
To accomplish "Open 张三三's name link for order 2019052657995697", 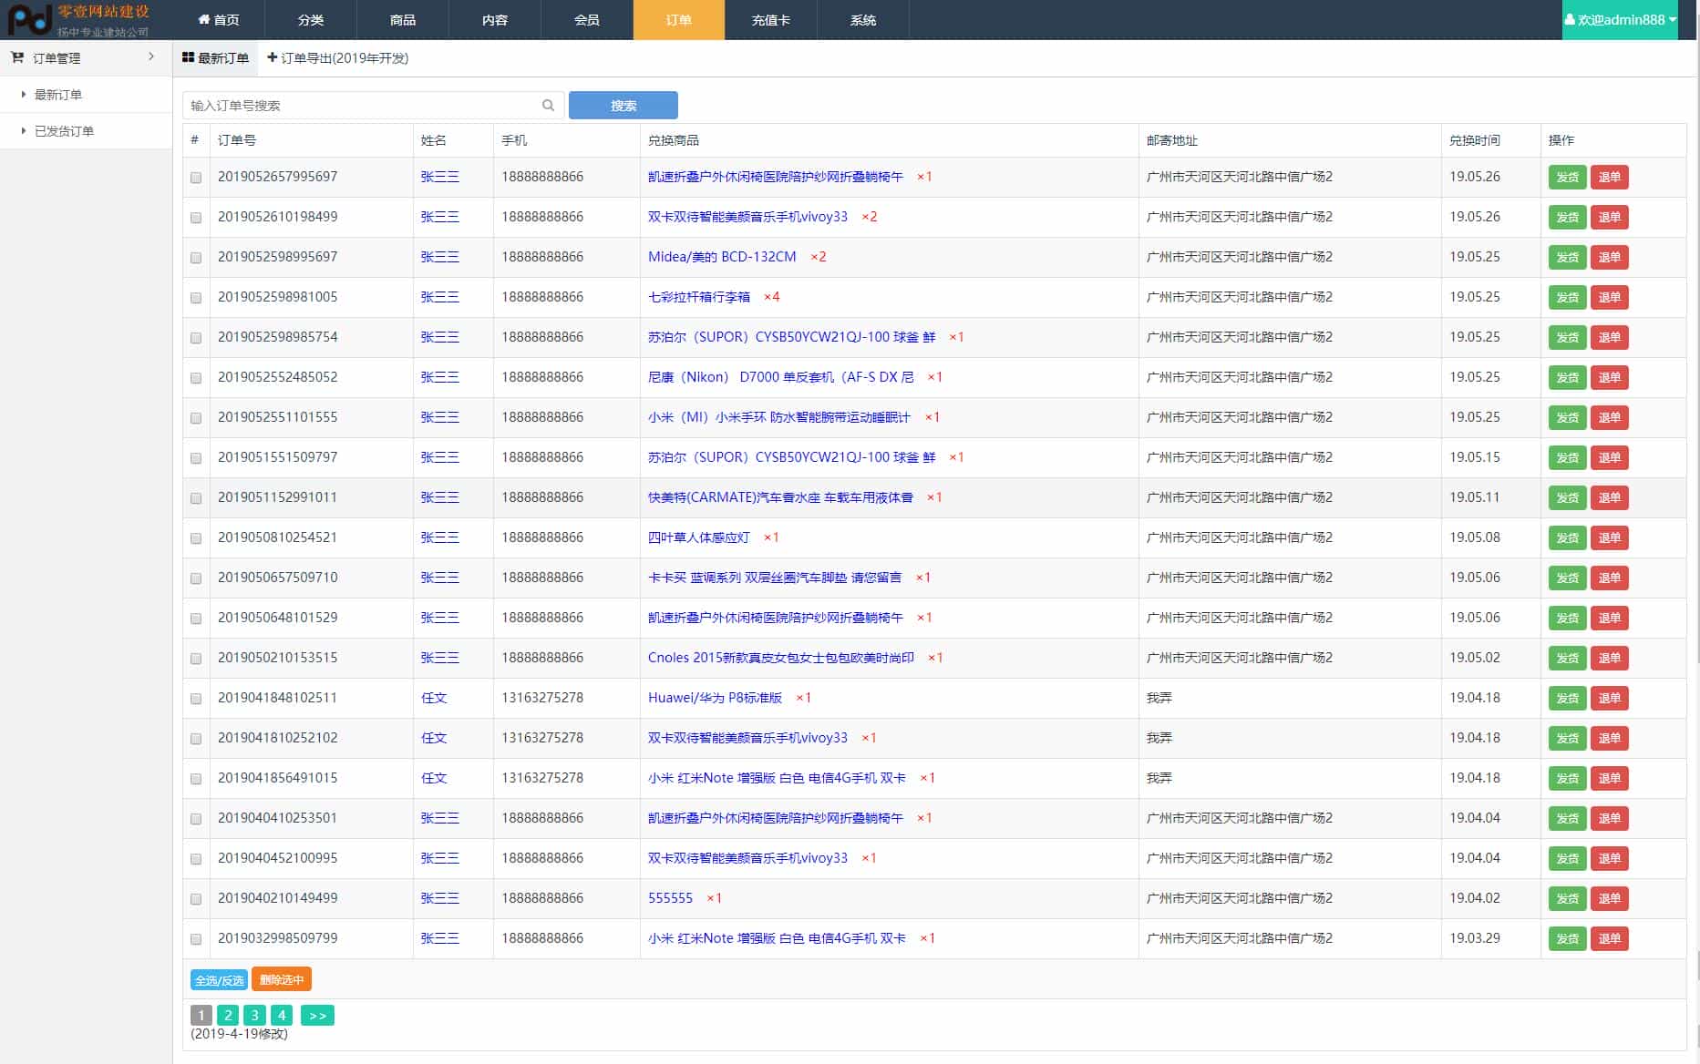I will coord(440,177).
